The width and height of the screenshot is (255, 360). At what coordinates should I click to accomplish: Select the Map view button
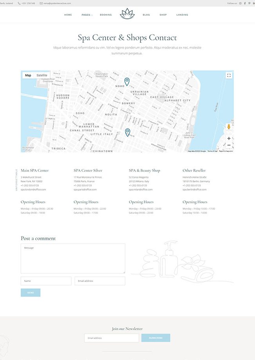pos(28,75)
